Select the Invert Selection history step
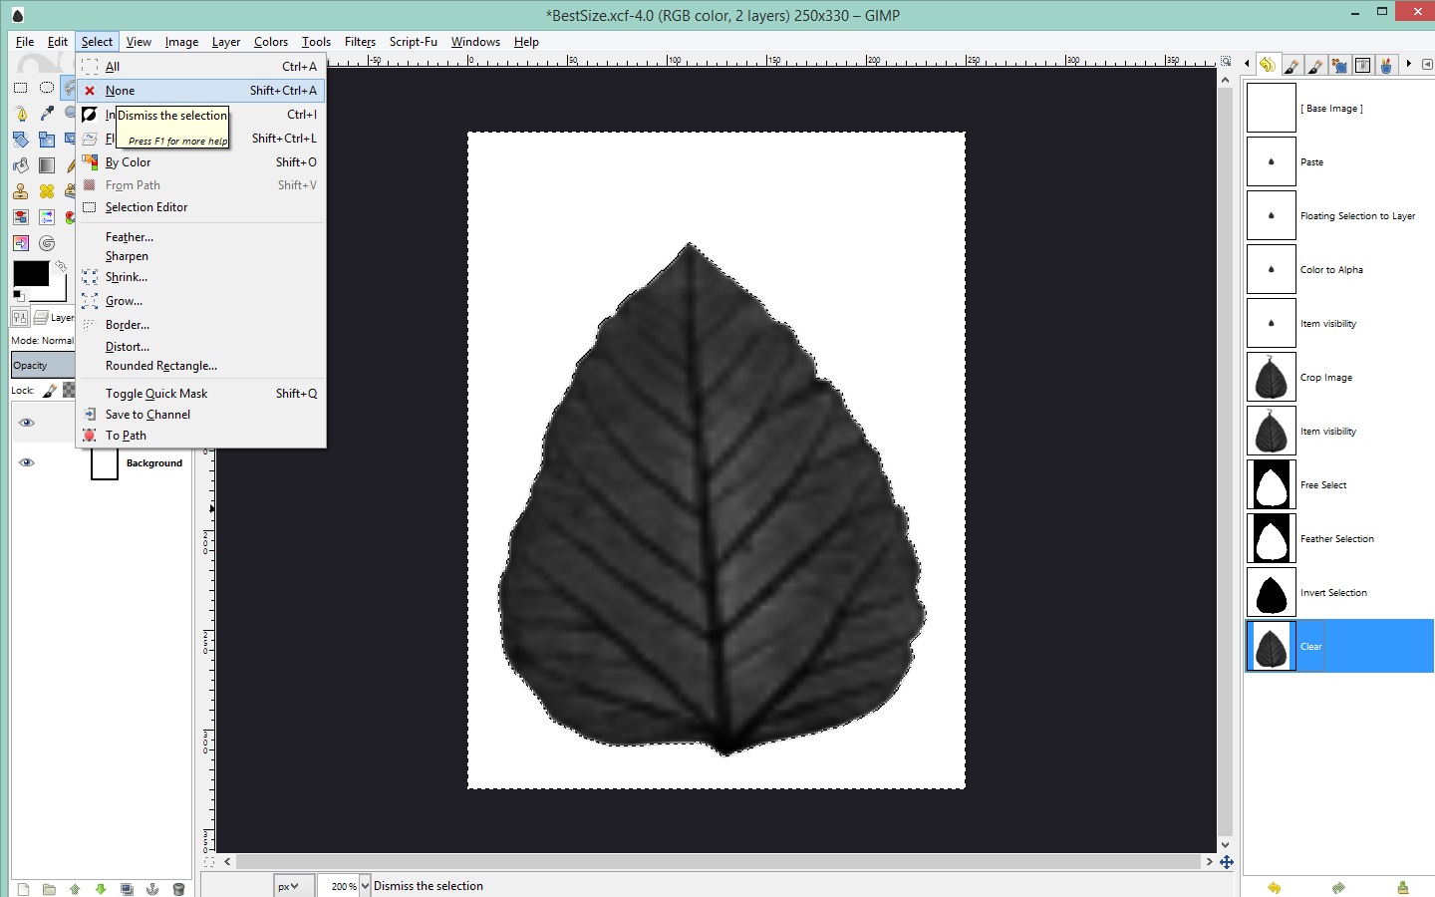Viewport: 1435px width, 897px height. coord(1339,592)
